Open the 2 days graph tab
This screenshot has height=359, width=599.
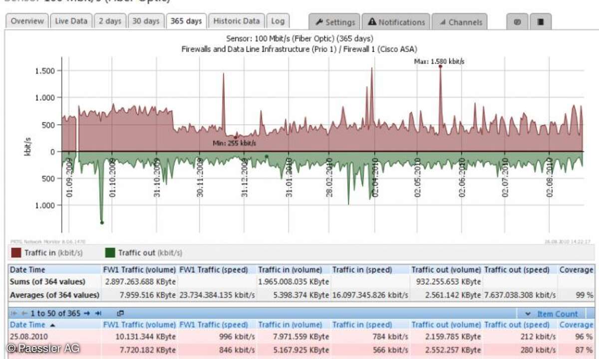coord(110,21)
